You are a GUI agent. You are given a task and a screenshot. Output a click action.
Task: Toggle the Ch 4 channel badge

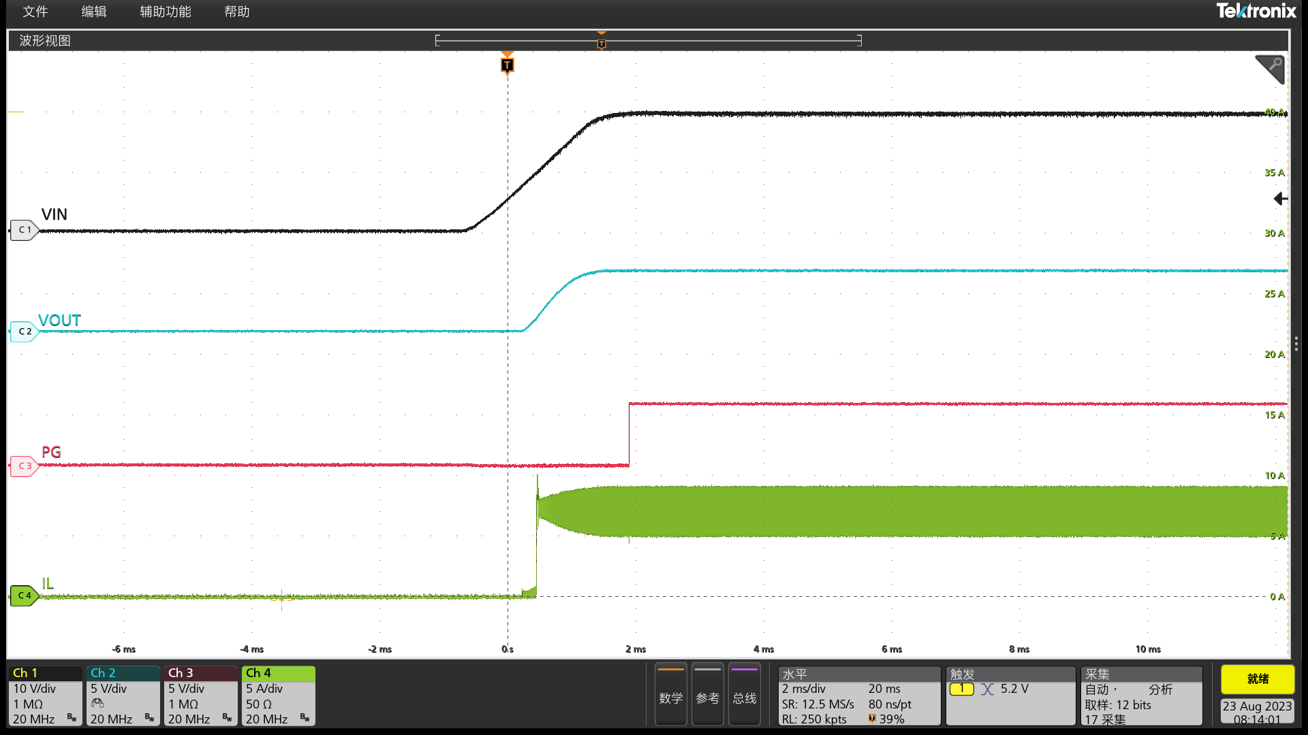pyautogui.click(x=278, y=696)
